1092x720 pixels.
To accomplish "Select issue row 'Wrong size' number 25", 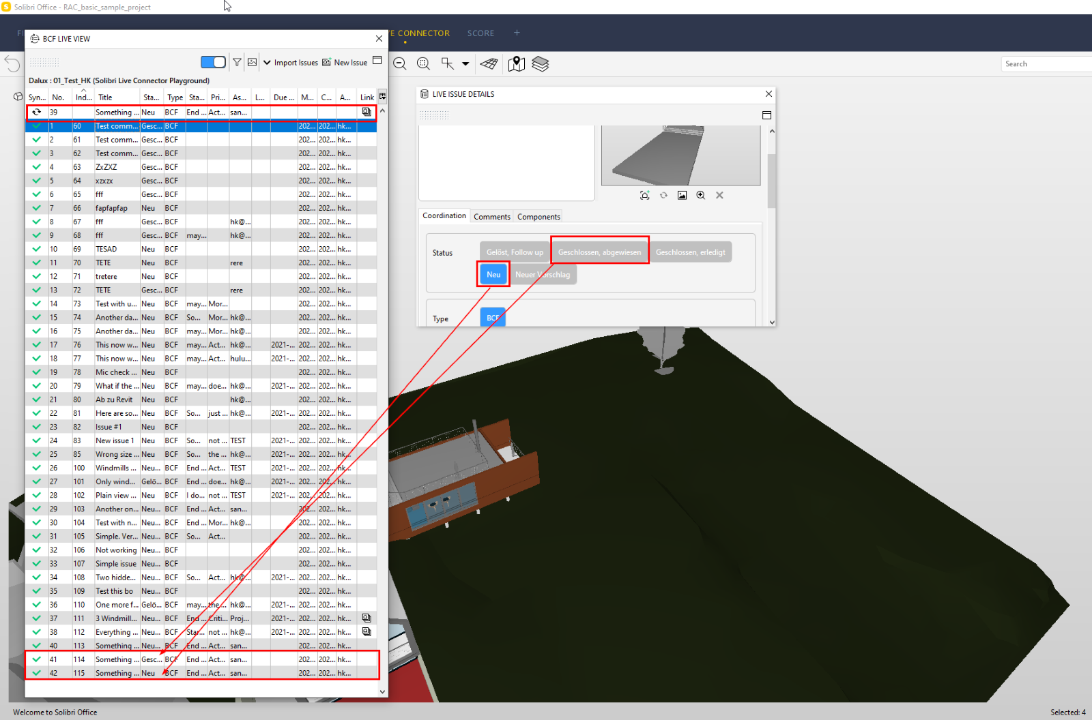I will point(201,454).
